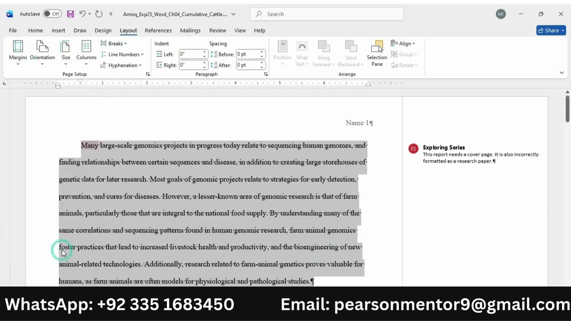Image resolution: width=571 pixels, height=321 pixels.
Task: Redo the last action
Action: click(x=99, y=14)
